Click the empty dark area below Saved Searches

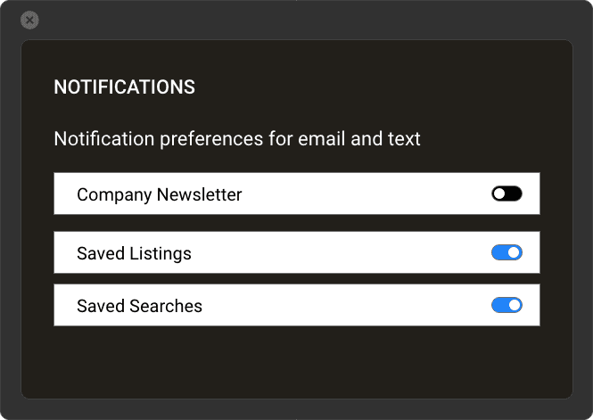(296, 361)
